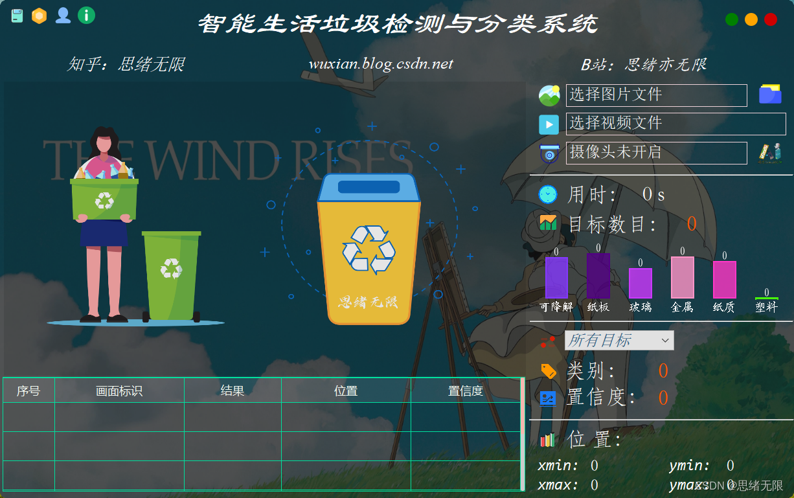
Task: Click the video play file icon
Action: (x=549, y=124)
